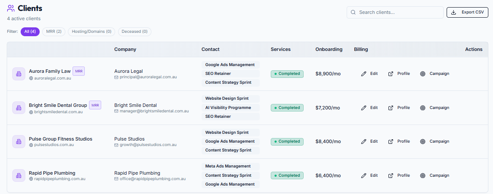Click the building icon for Aurora Family Law
The width and height of the screenshot is (493, 194).
19,74
